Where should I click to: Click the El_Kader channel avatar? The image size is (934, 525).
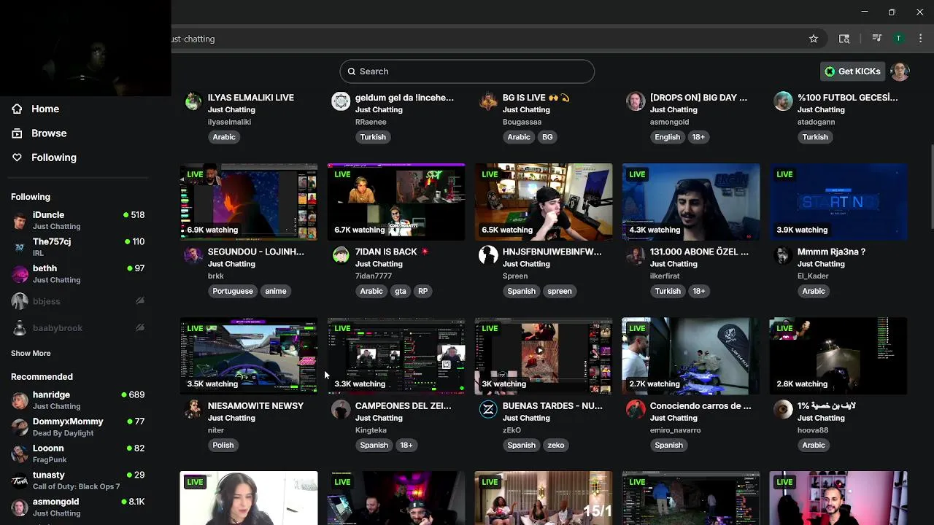783,255
